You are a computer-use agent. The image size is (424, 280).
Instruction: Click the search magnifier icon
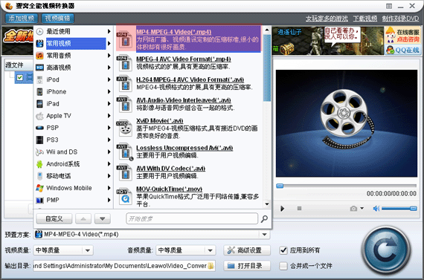pyautogui.click(x=264, y=218)
